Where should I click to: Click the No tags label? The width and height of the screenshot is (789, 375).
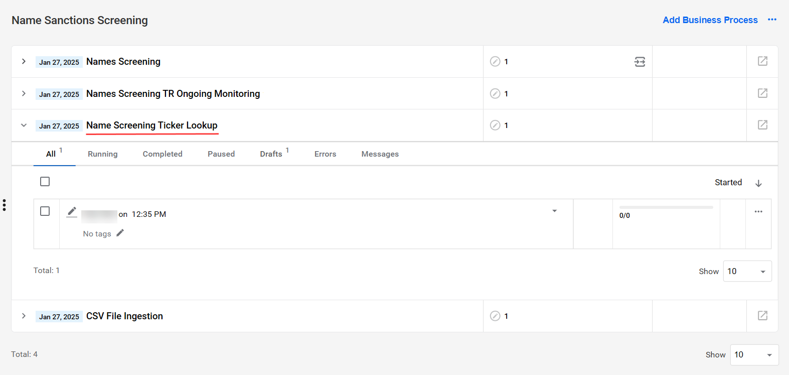click(x=97, y=234)
